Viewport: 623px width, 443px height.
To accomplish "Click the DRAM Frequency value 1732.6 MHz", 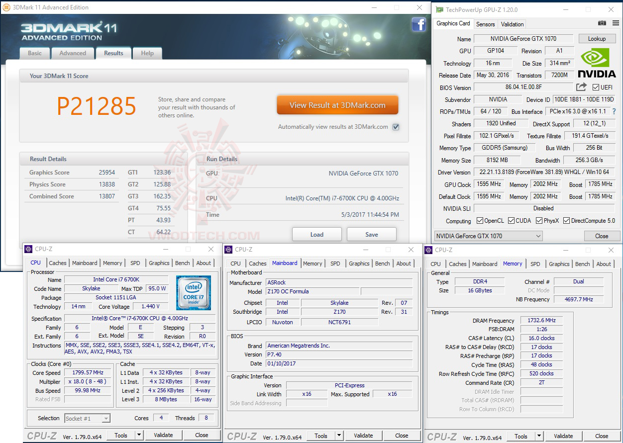I will [541, 321].
